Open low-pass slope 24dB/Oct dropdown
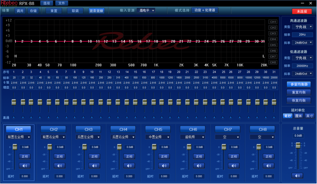 click(302, 74)
